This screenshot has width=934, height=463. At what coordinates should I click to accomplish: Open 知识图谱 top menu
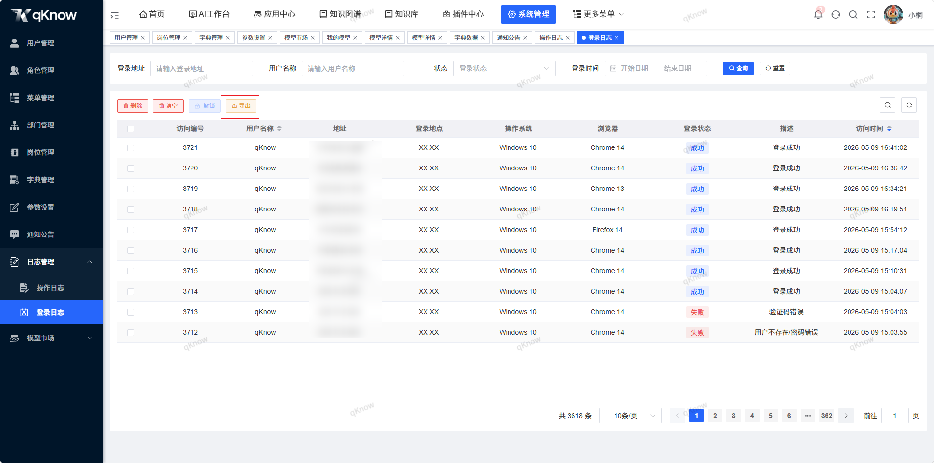pos(340,14)
